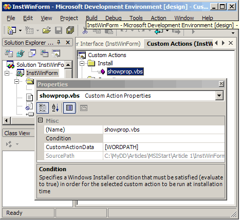Open the Navigate Backward dropdown arrow
This screenshot has height=220, width=240.
(167, 31)
